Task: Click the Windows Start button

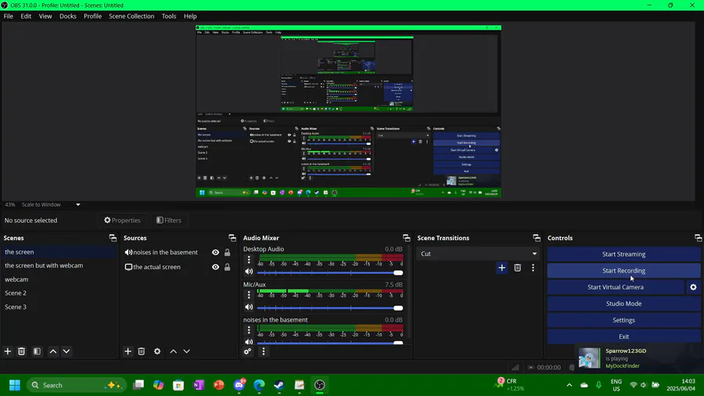Action: pyautogui.click(x=15, y=385)
